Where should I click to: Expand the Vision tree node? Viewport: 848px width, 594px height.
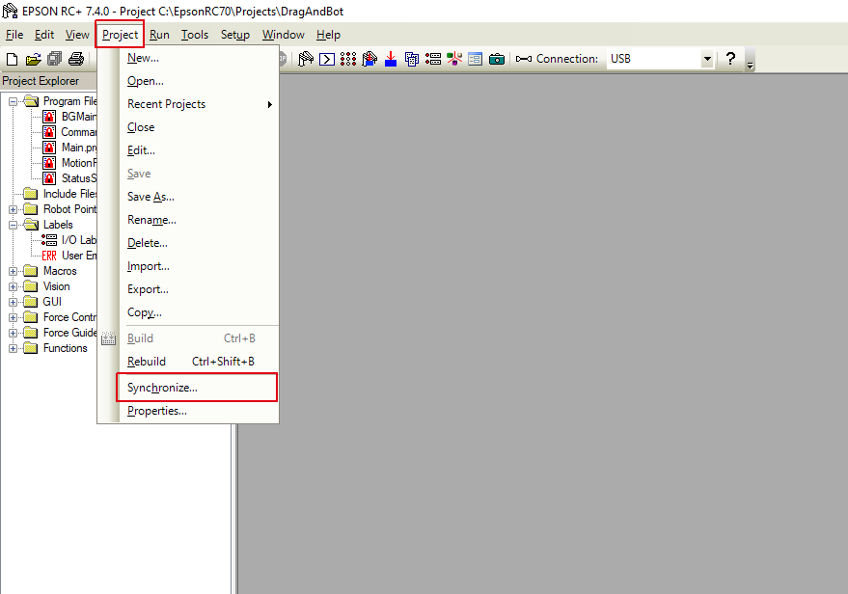13,286
